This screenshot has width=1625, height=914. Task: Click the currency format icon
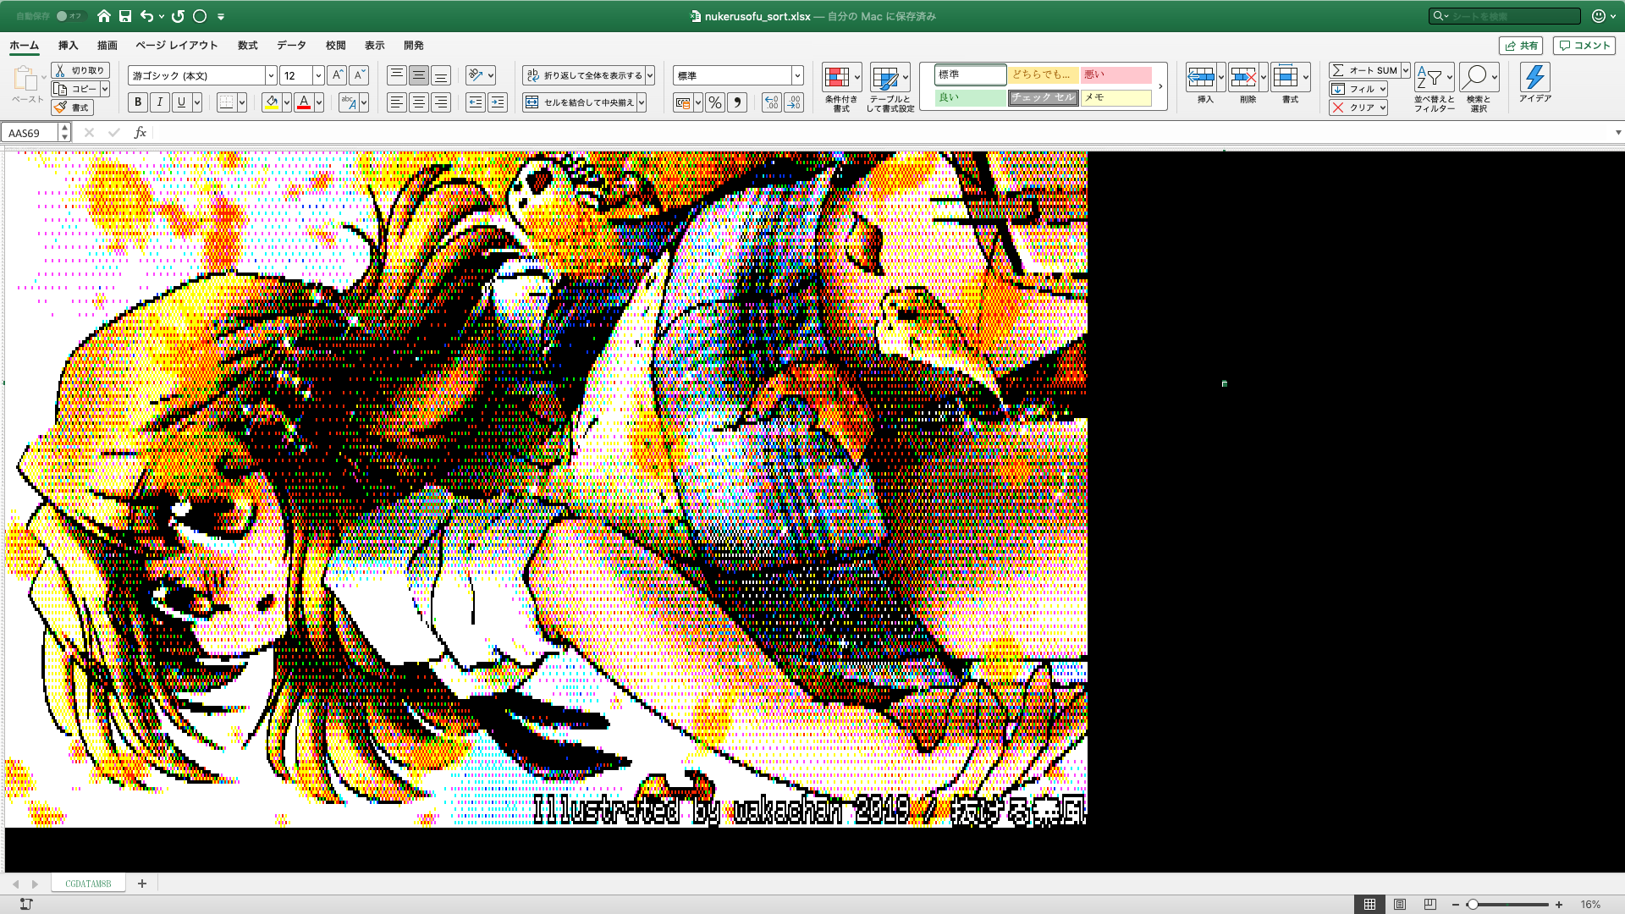683,102
